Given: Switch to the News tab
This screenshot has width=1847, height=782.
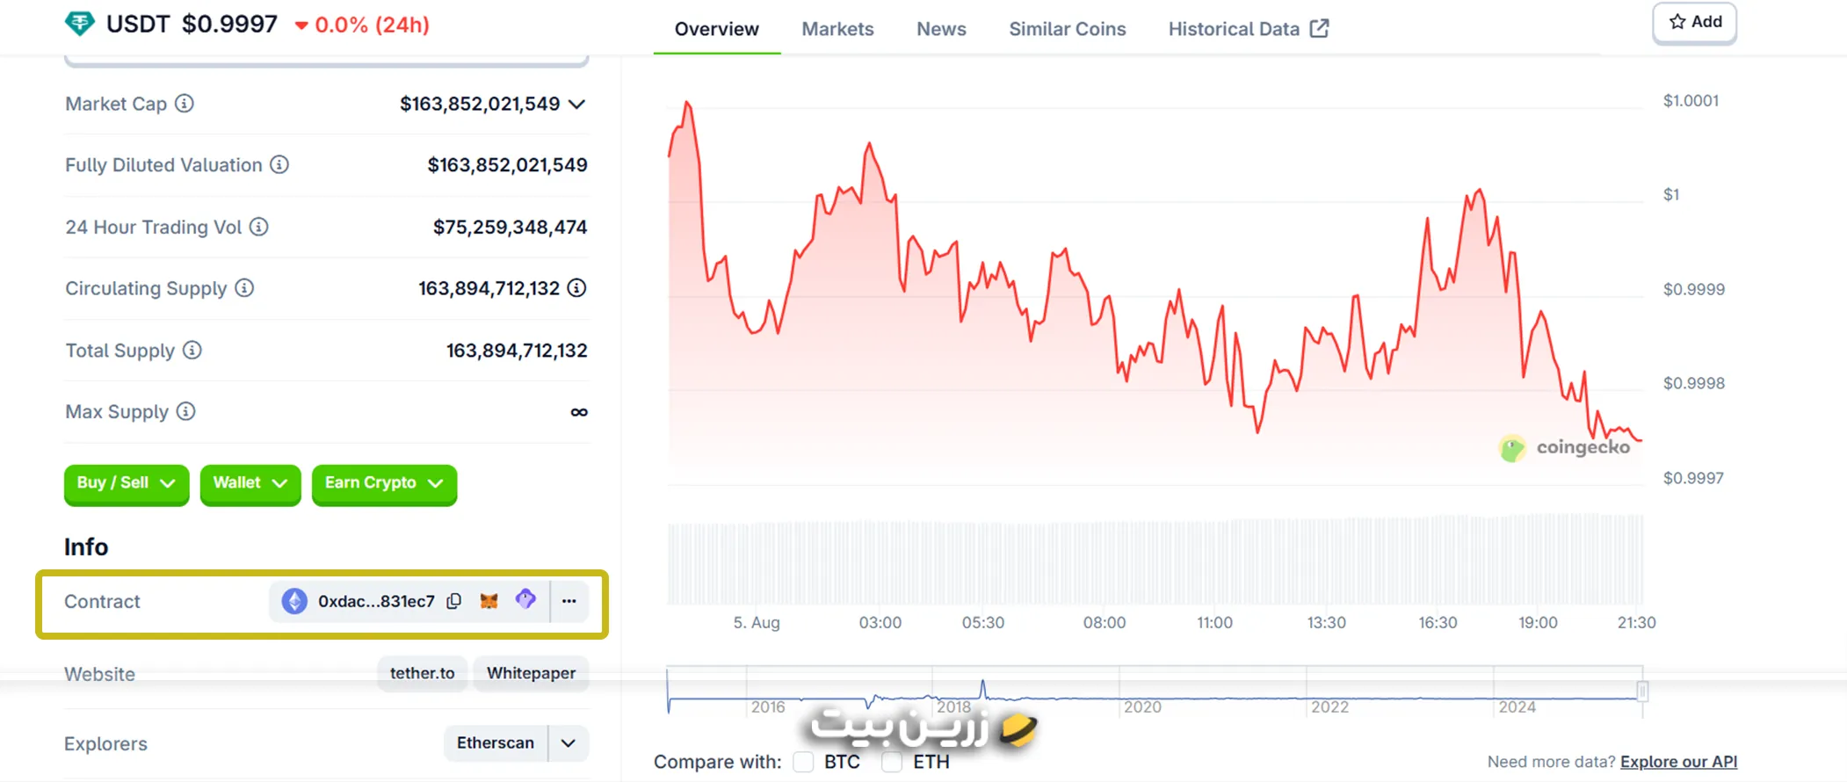Looking at the screenshot, I should click(941, 29).
